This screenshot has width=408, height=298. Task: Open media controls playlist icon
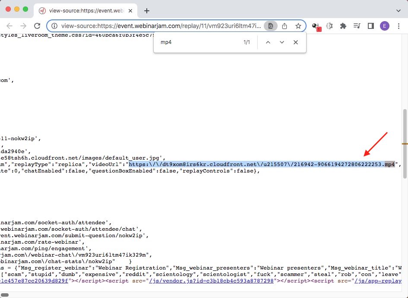coord(357,26)
